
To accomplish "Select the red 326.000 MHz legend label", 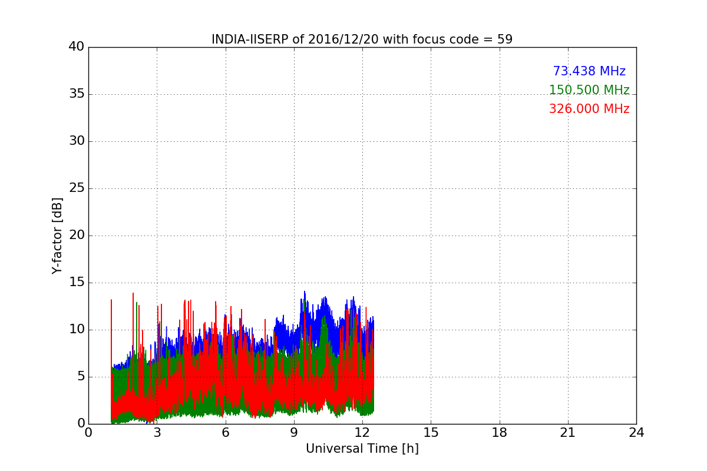I will click(x=589, y=109).
